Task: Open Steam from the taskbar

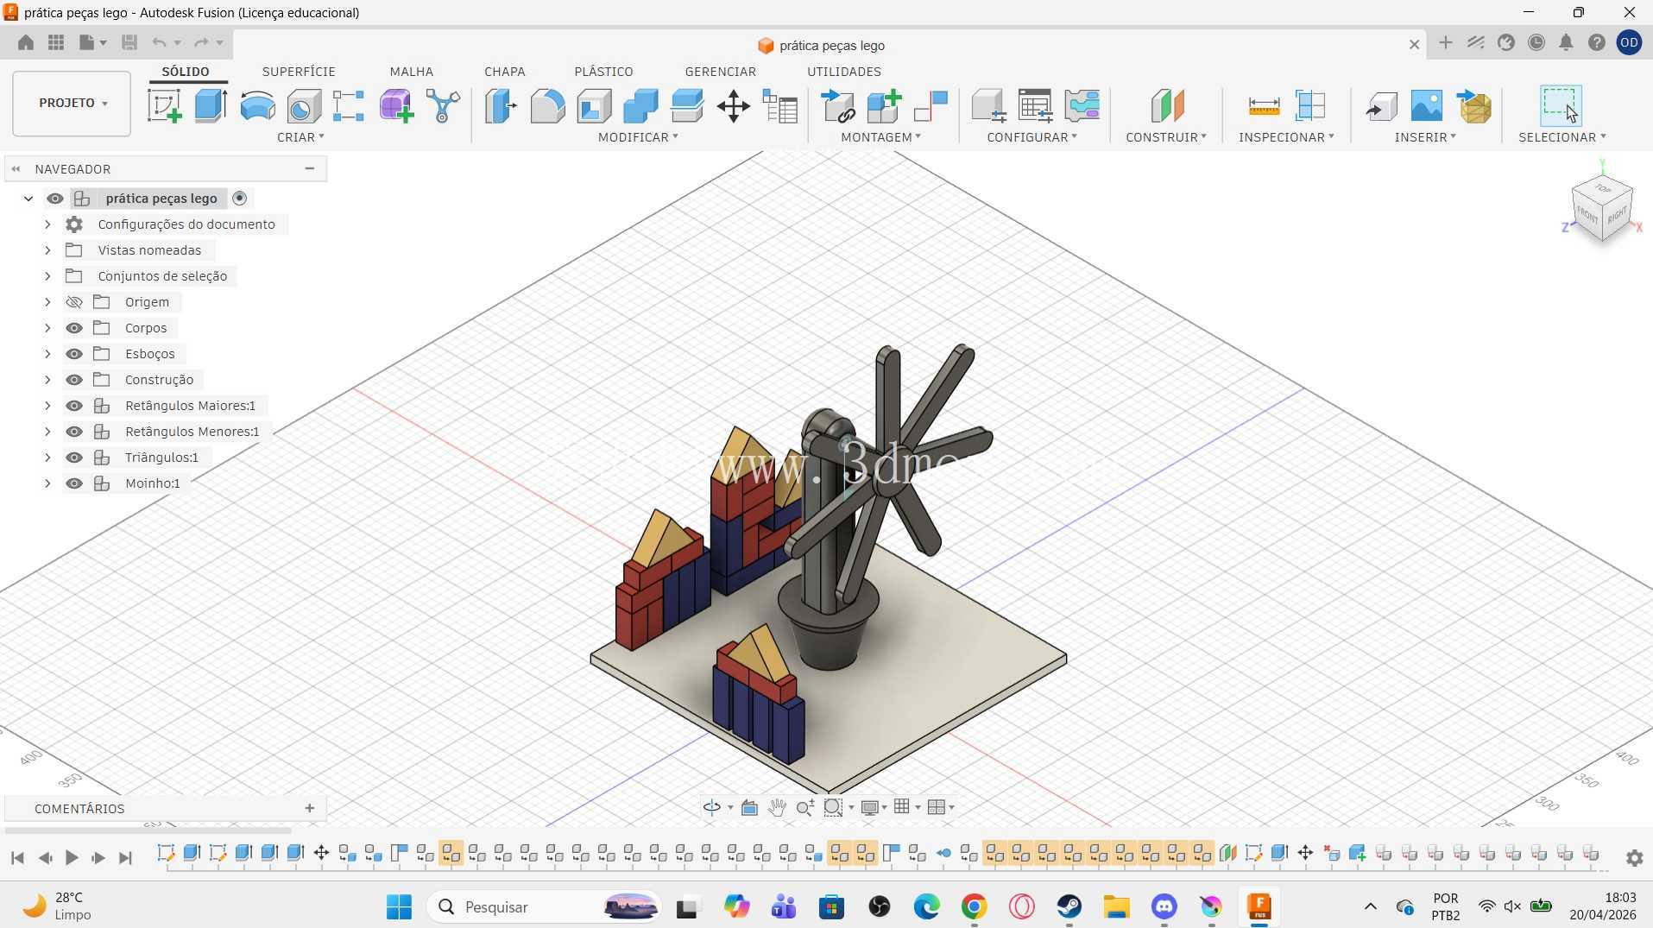Action: 1069,906
